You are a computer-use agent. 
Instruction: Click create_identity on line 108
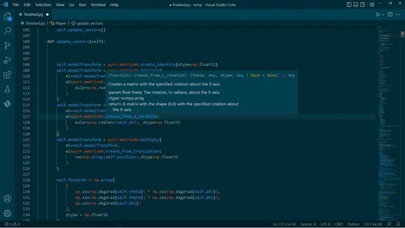click(158, 65)
